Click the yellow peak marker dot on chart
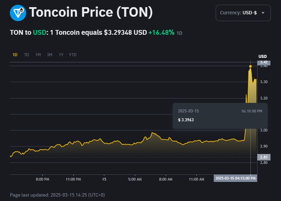Viewport: 281px width, 201px height. 250,66
